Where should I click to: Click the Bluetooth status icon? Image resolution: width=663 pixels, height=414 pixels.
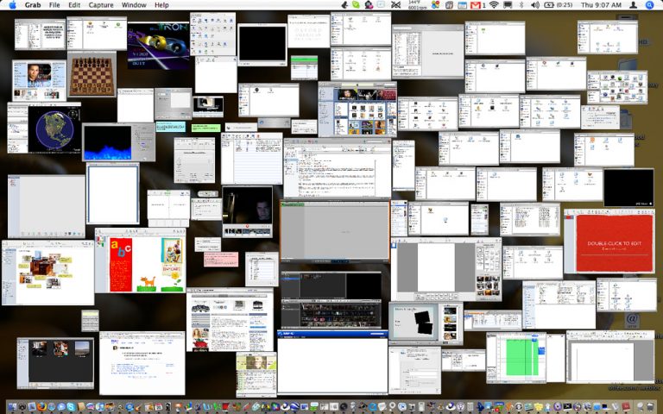click(521, 5)
